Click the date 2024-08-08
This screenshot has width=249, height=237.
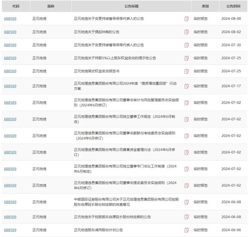pos(231,19)
